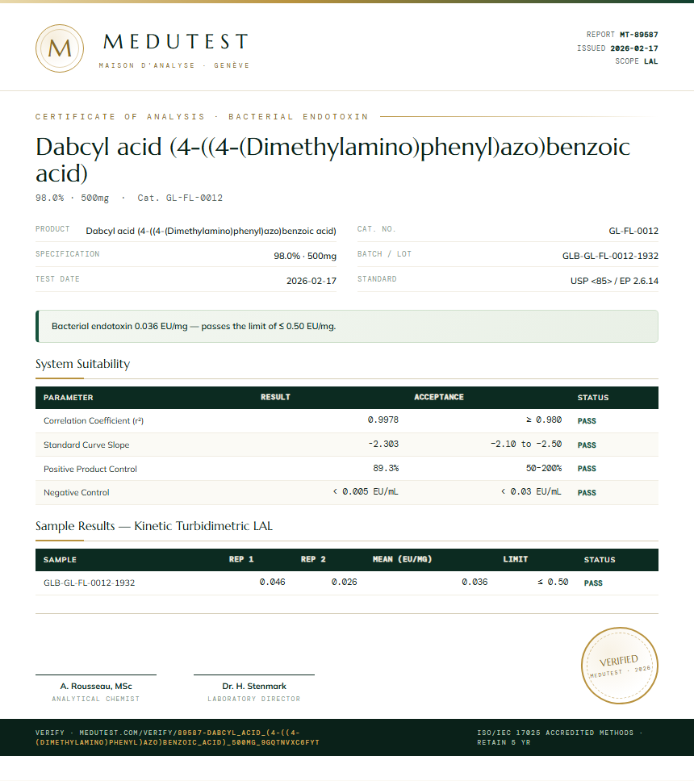Select the limit value ≤ 0.50

coord(553,582)
